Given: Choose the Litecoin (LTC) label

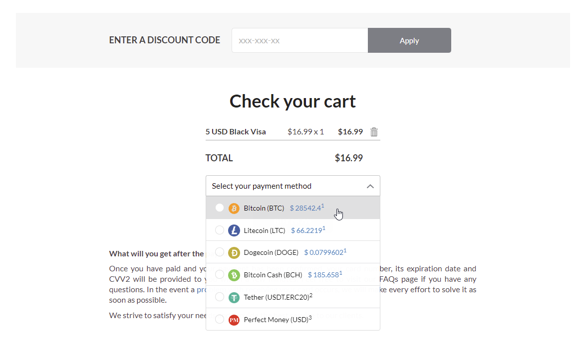Looking at the screenshot, I should [x=265, y=230].
